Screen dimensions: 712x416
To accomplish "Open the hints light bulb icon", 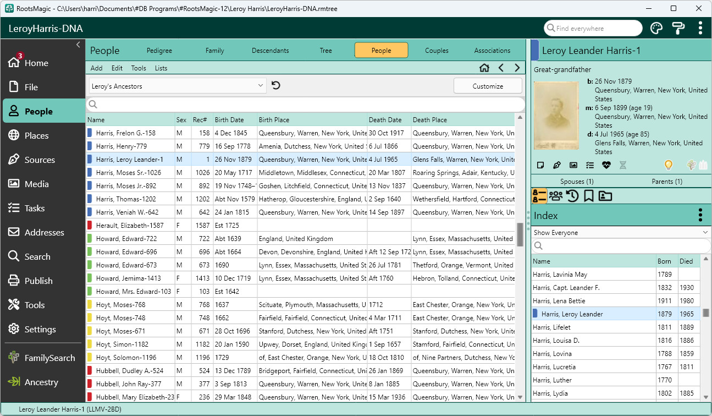I will (669, 165).
